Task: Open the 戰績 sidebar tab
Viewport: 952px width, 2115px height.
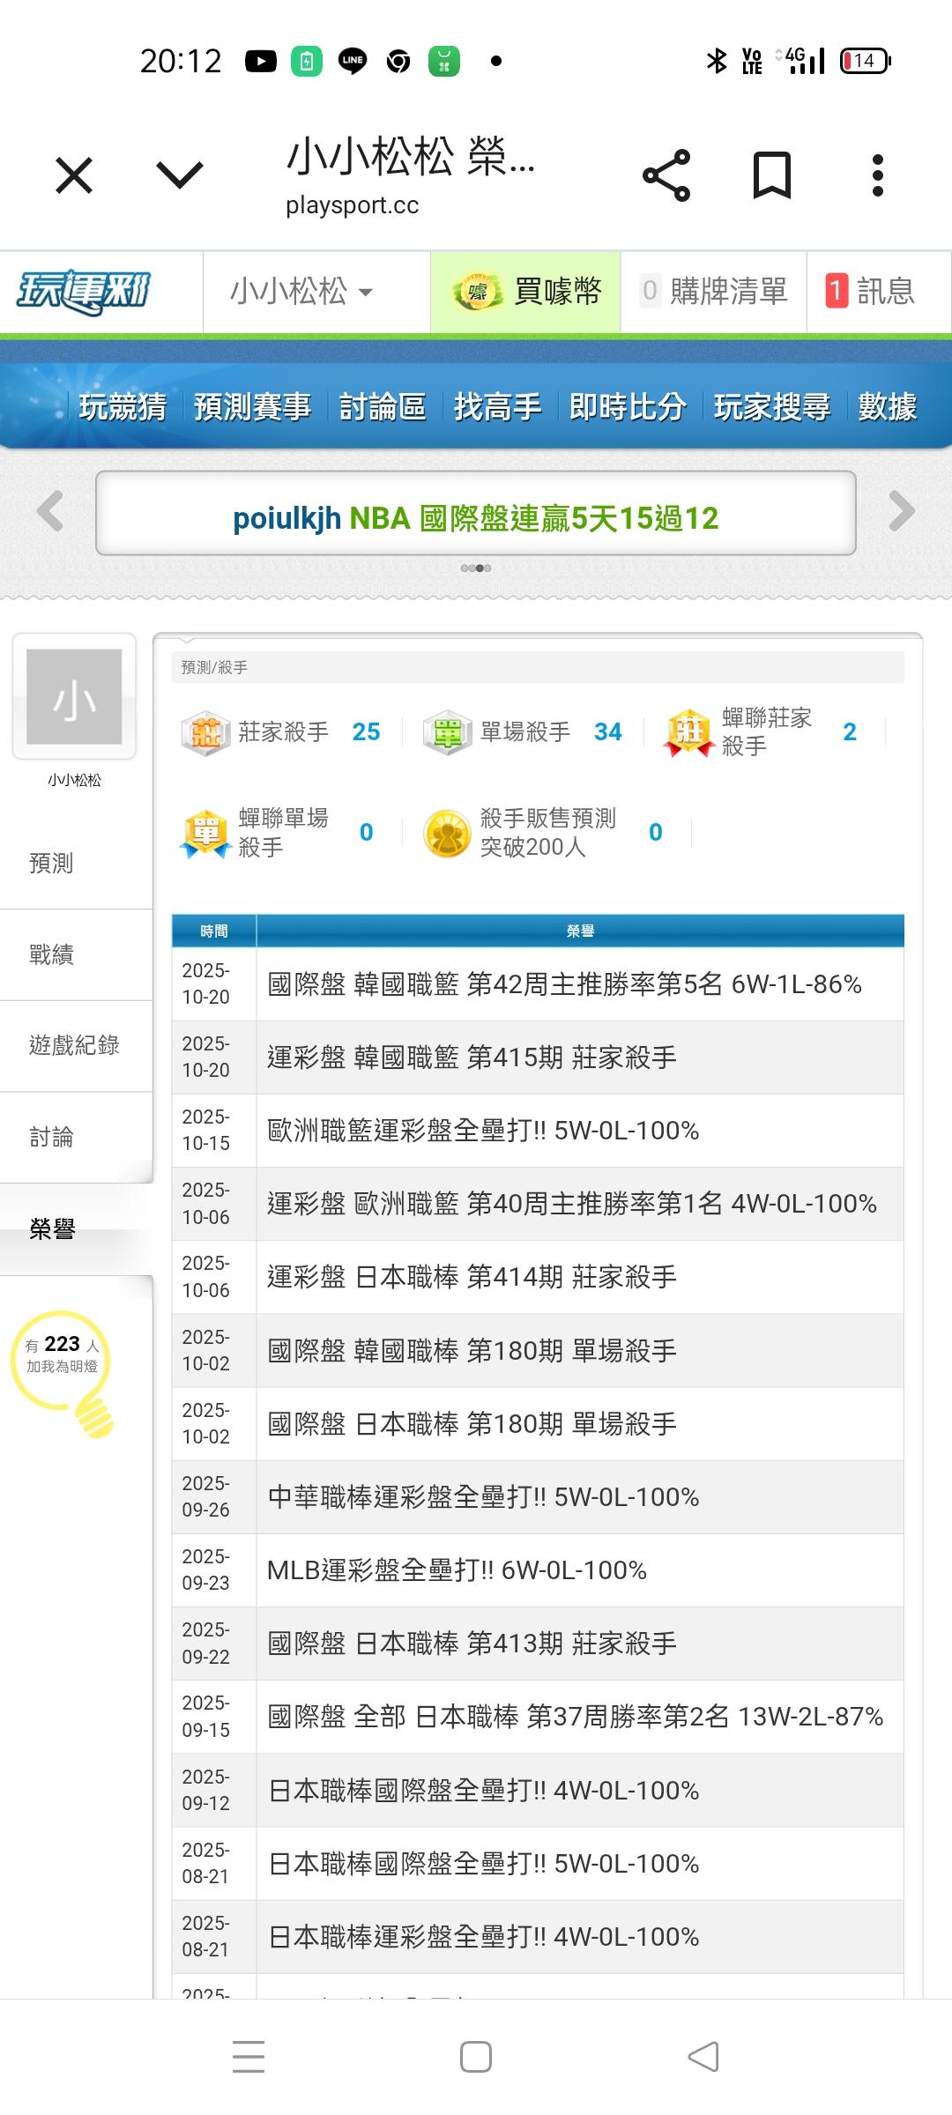Action: click(52, 954)
